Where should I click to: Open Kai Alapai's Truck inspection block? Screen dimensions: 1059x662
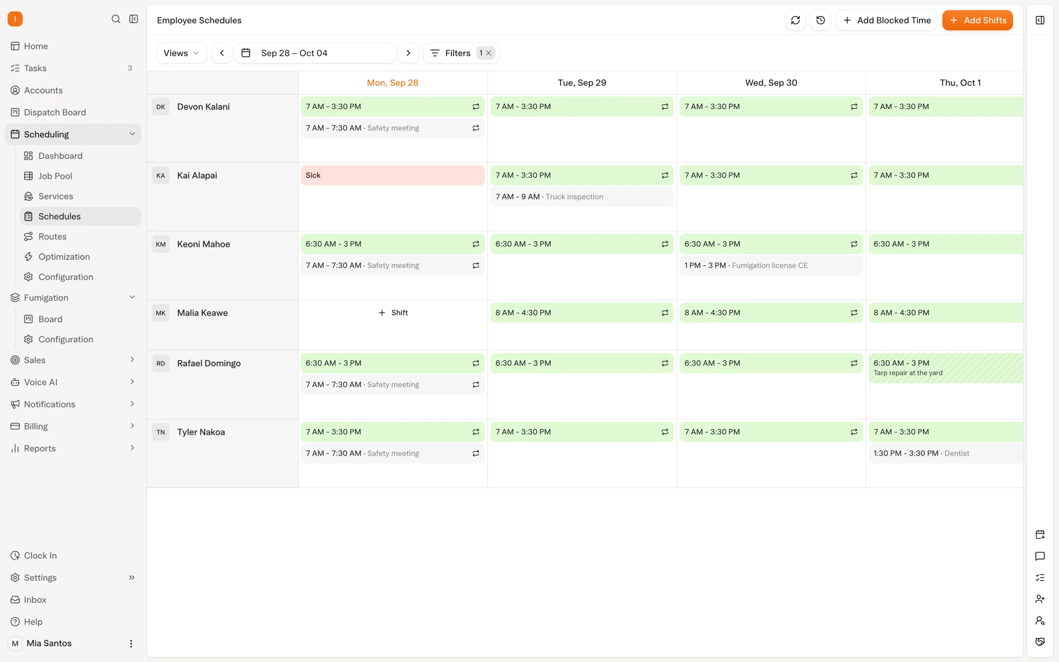coord(582,197)
